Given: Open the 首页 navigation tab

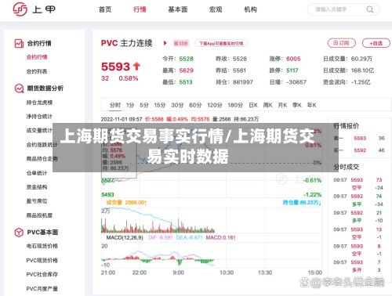Looking at the screenshot, I should click(105, 9).
